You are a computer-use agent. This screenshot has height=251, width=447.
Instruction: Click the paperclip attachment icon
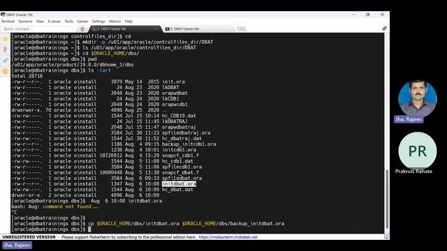tap(385, 29)
